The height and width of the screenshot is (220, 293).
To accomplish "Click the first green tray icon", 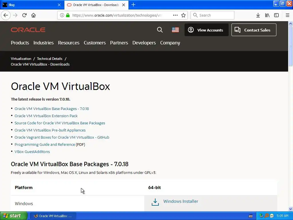I will tap(261, 216).
